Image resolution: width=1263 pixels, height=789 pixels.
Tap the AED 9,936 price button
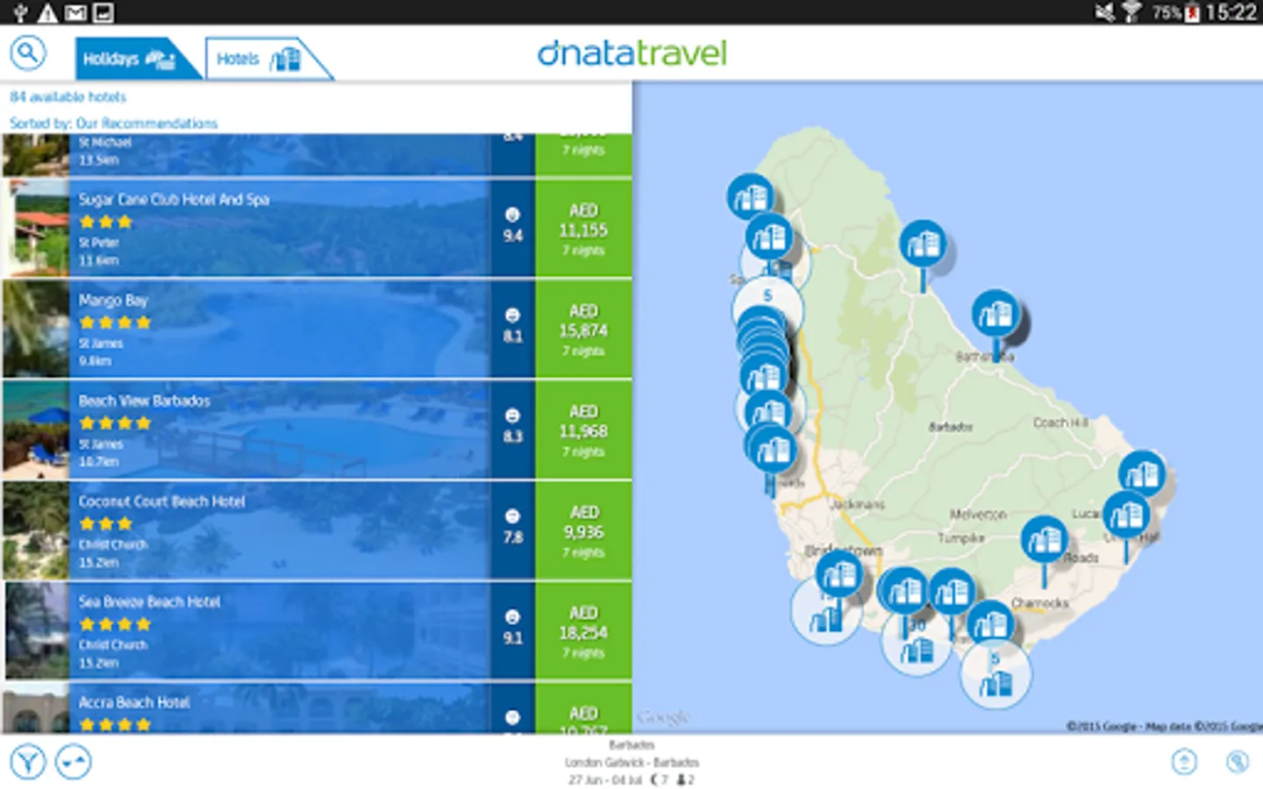[x=583, y=530]
